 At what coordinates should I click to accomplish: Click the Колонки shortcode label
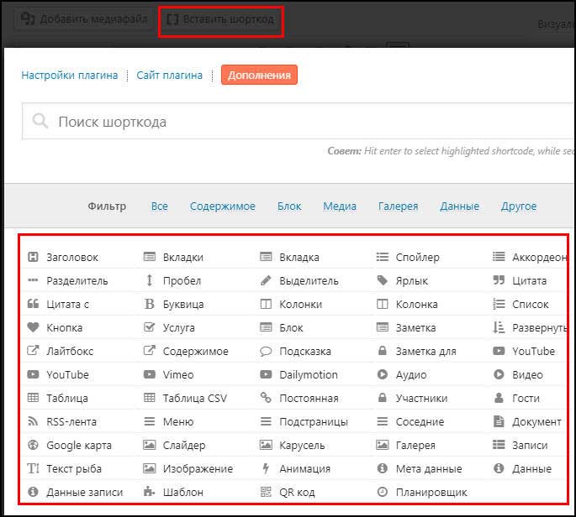tap(300, 305)
